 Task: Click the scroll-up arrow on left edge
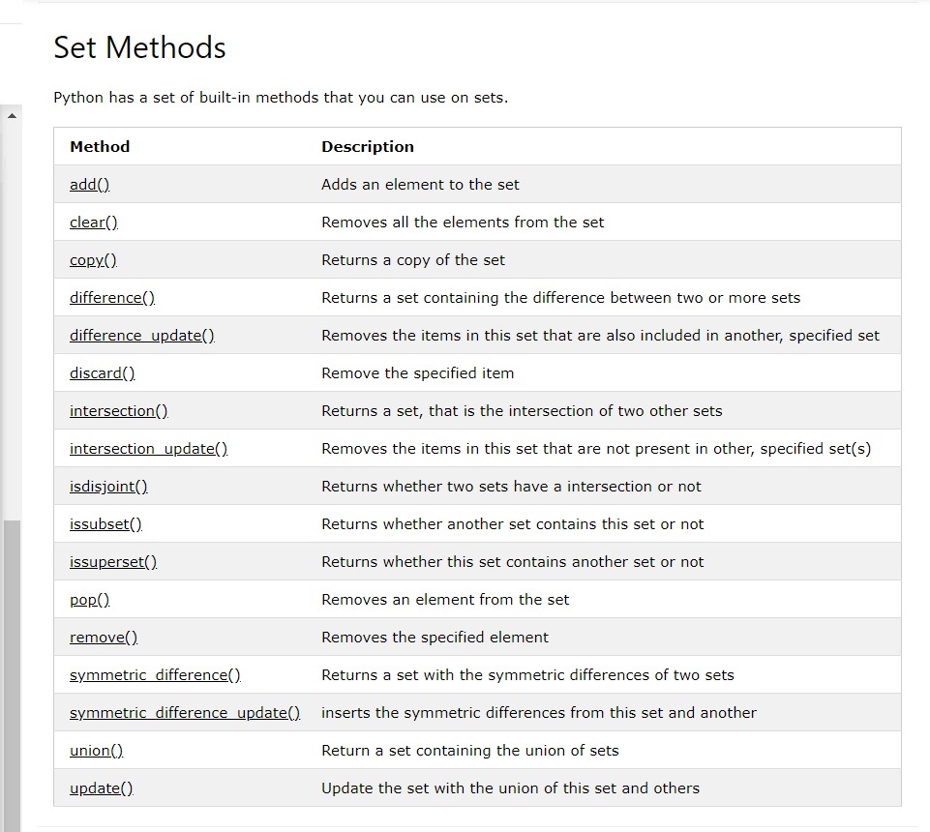12,114
